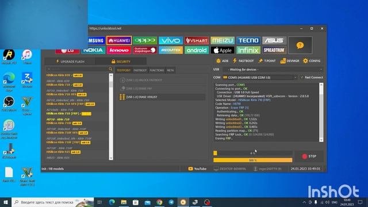Open the T.POINT tool
Screen dimensions: 368x207
click(x=267, y=61)
